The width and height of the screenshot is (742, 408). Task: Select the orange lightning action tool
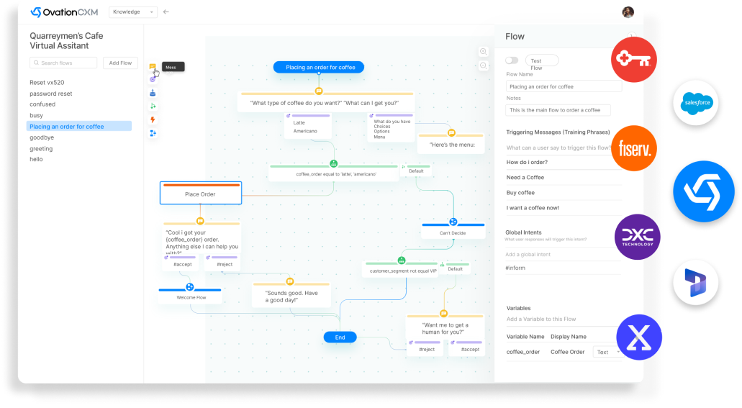(x=153, y=119)
